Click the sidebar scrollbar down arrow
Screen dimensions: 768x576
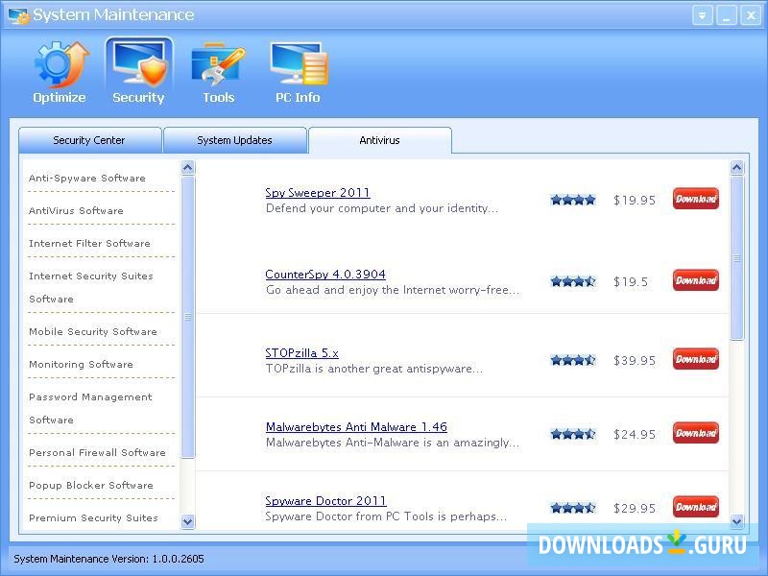(x=186, y=521)
